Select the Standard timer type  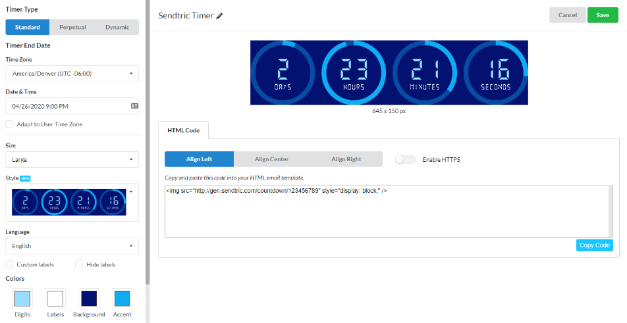coord(28,27)
